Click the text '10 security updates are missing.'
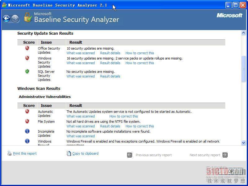This screenshot has height=186, width=248. click(x=90, y=48)
